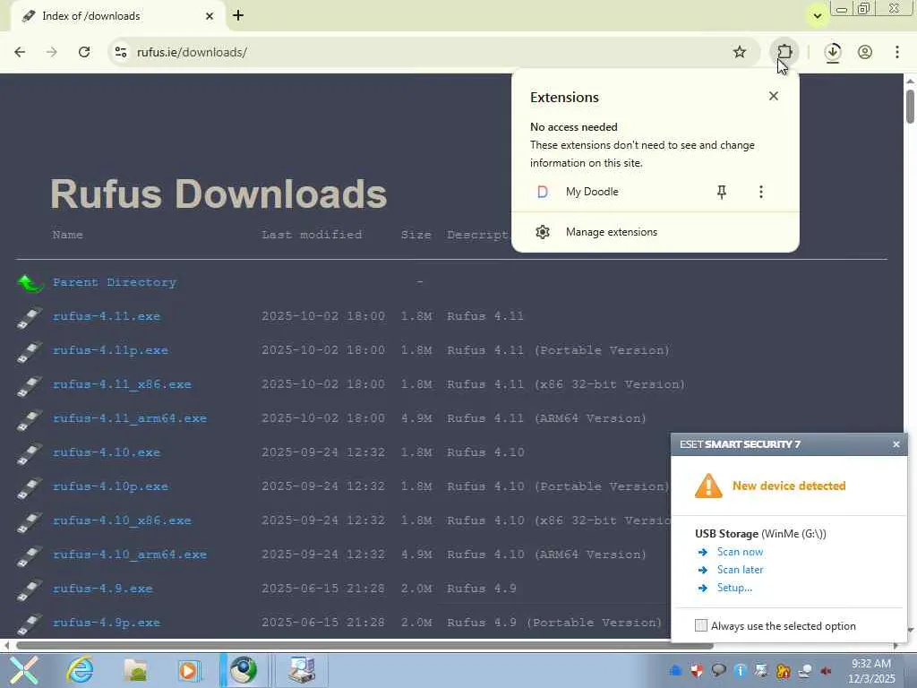Open the Start button on the taskbar

pos(23,670)
